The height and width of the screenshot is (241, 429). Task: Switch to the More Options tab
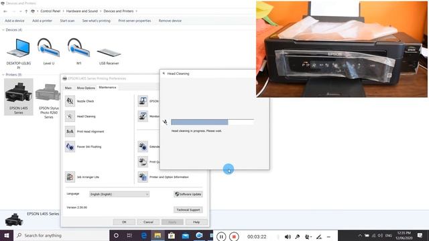pos(86,88)
